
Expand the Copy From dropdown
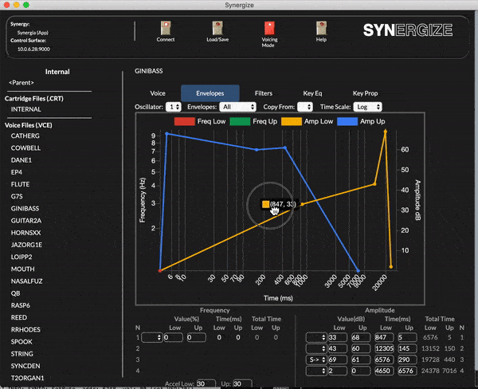(305, 107)
